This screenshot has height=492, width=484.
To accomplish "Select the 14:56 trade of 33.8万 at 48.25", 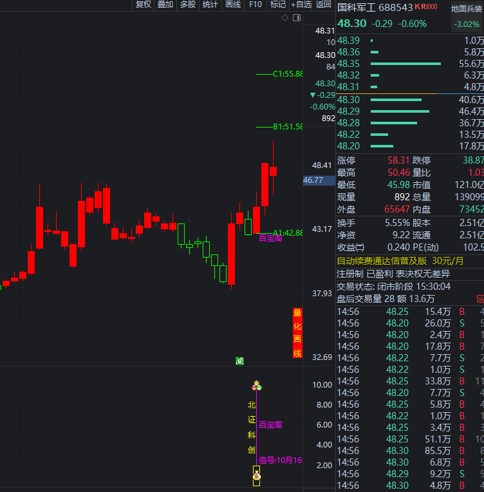I will (x=410, y=381).
